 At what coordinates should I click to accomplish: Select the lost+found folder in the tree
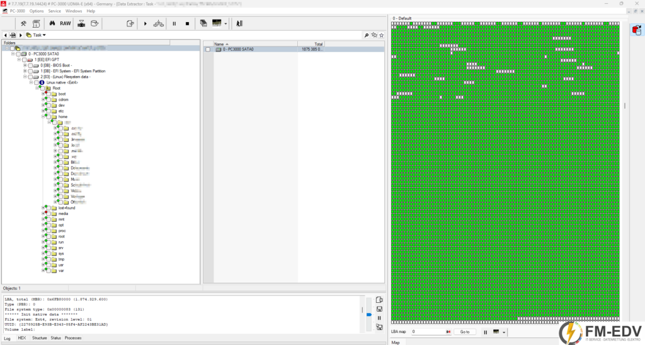67,208
